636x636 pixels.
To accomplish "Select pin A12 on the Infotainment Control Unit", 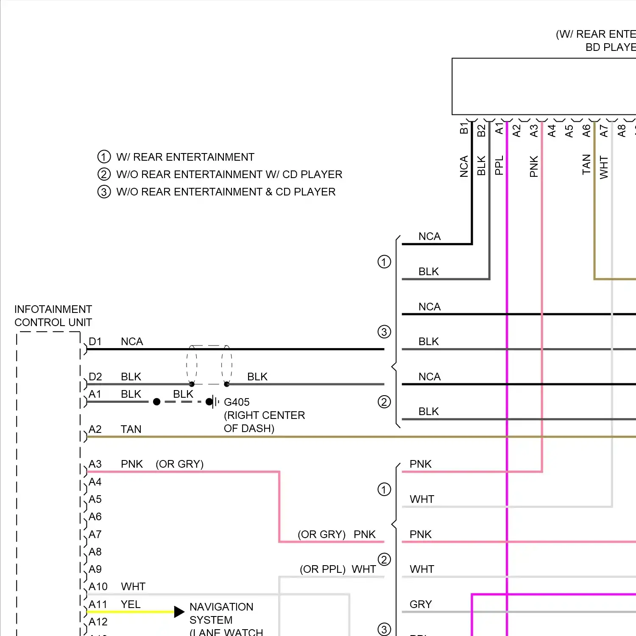I will point(98,622).
